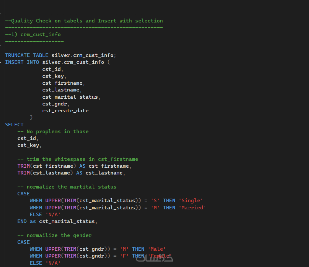
Task: Click the 'AS cst_lastname' alias
Action: 99,173
